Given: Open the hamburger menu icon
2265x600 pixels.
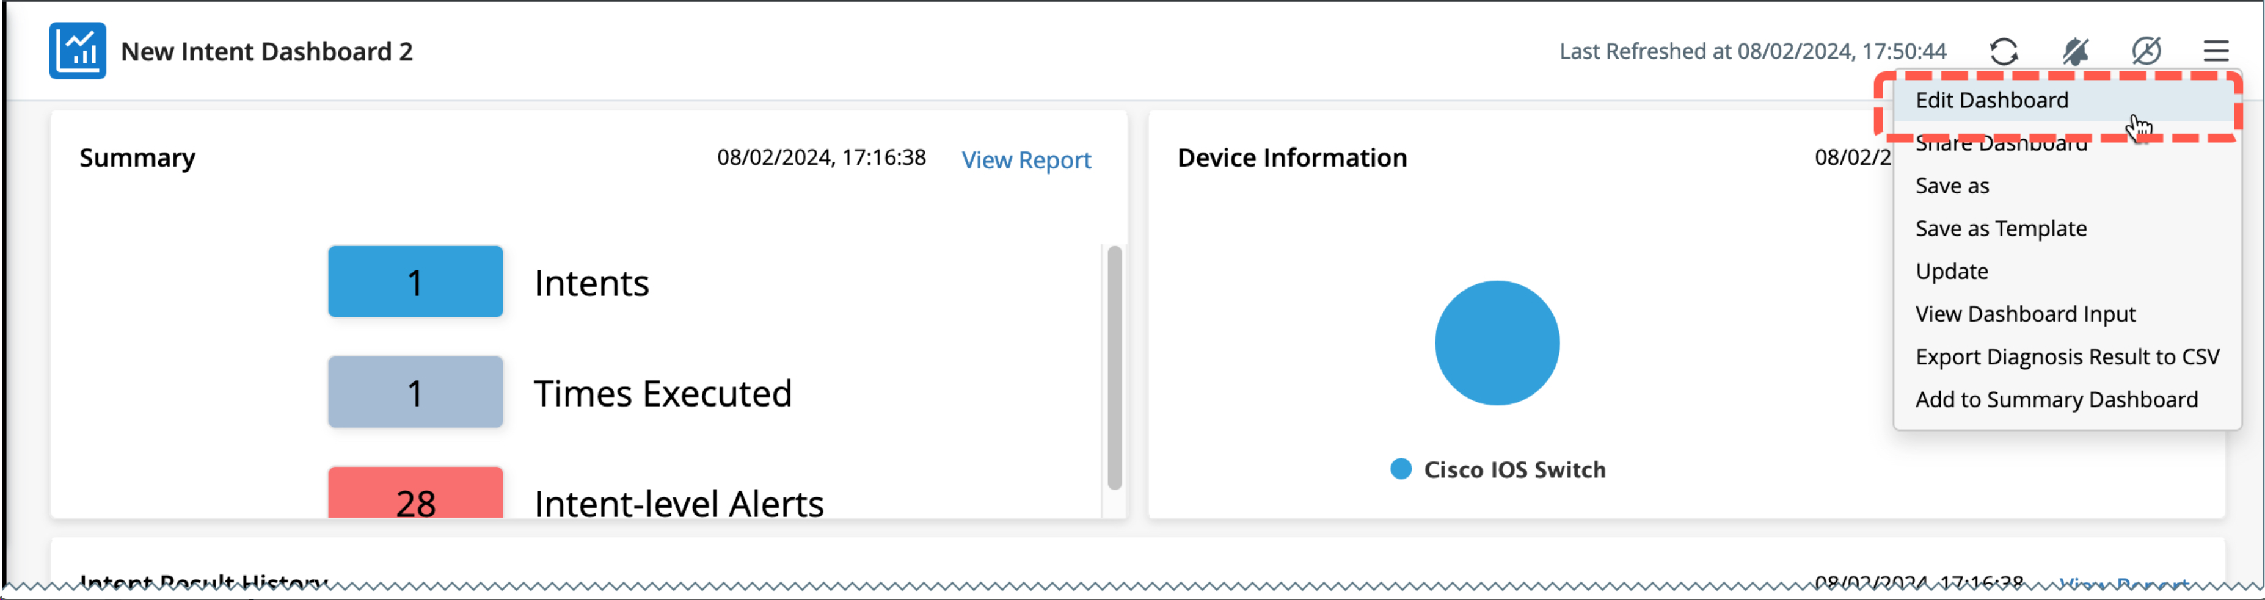Looking at the screenshot, I should (2216, 51).
